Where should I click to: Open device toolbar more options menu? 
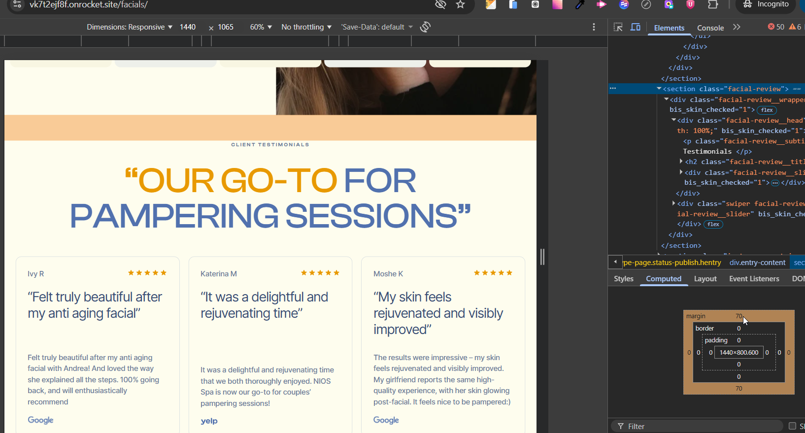594,27
